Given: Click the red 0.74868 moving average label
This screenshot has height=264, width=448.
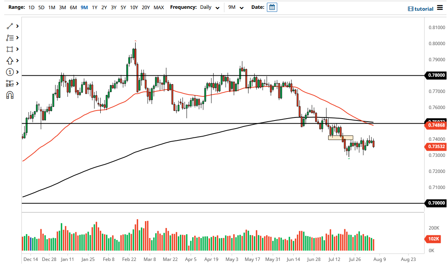Looking at the screenshot, I should (x=436, y=125).
